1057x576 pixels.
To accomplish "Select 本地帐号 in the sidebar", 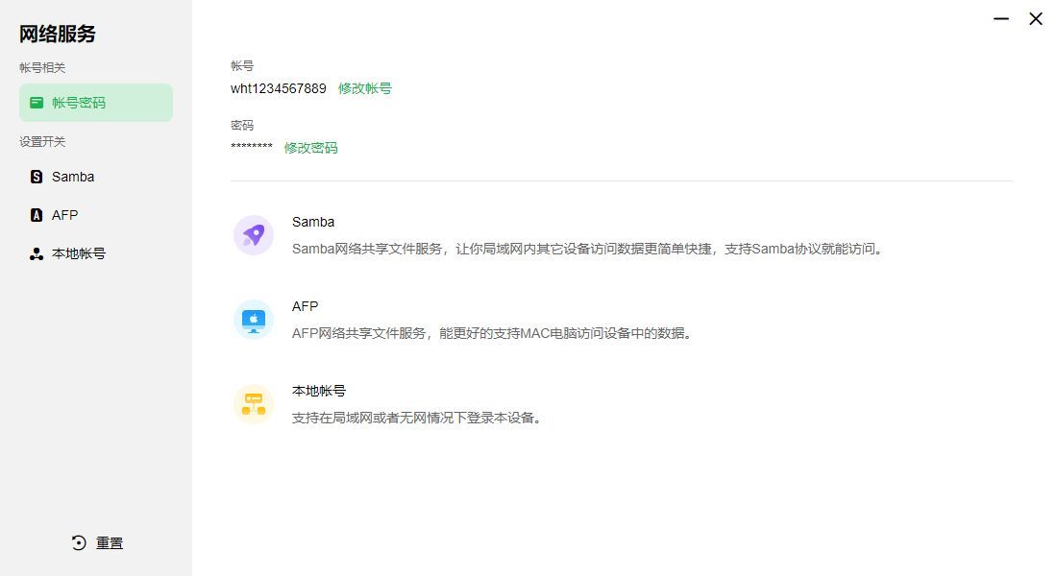I will coord(80,253).
